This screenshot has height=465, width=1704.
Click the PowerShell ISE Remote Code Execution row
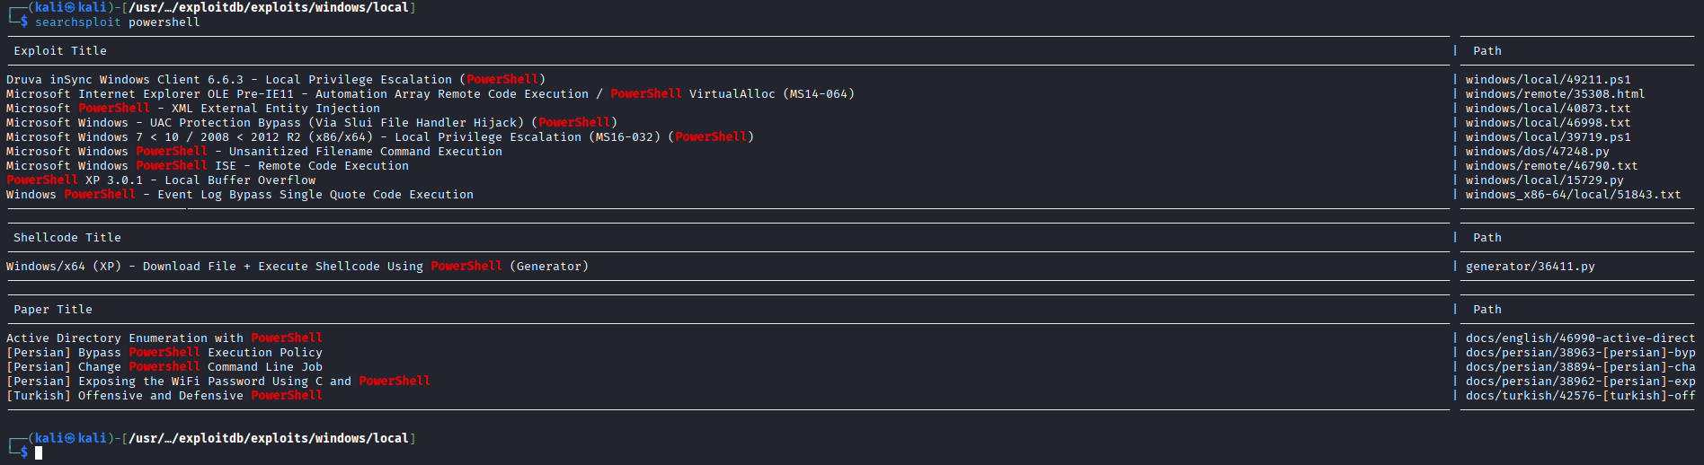pyautogui.click(x=208, y=166)
